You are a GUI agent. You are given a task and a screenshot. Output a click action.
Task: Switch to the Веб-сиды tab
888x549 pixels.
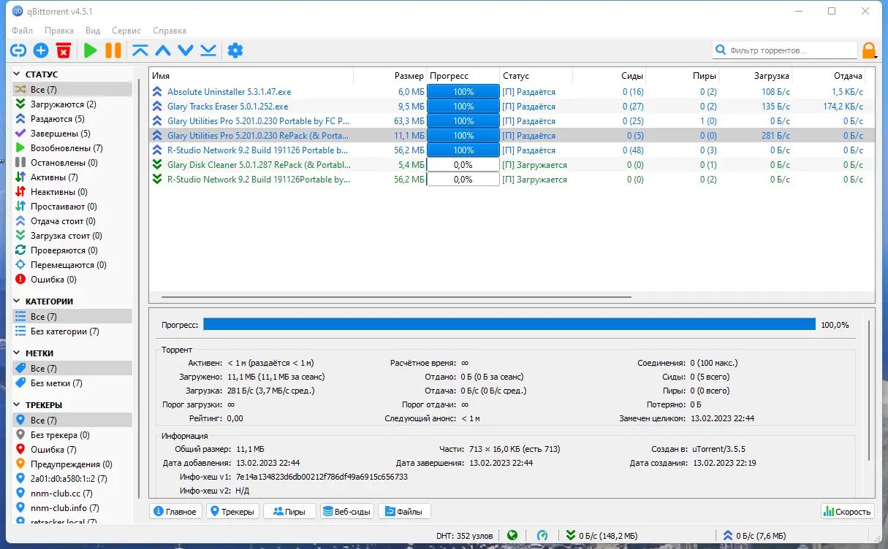click(x=346, y=512)
